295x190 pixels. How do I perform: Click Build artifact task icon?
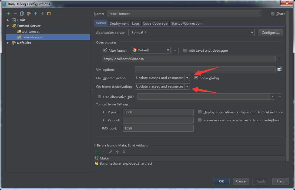pos(96,163)
